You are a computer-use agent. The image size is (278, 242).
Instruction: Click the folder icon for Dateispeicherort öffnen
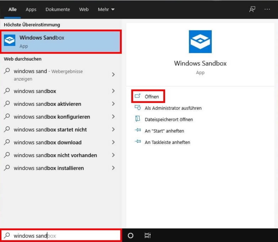point(138,119)
